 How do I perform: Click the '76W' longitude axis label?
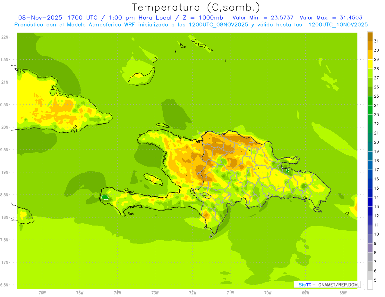[x=42, y=293]
